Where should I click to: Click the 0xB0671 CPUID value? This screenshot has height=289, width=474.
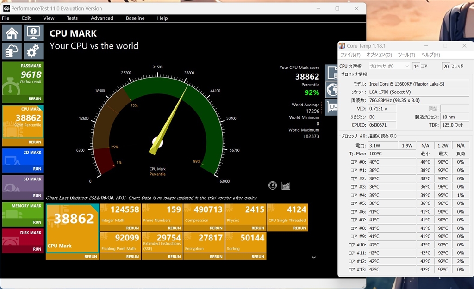pos(382,125)
